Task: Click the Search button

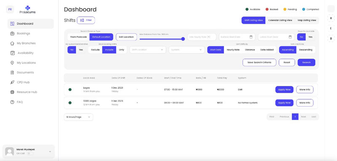Action: (306, 62)
